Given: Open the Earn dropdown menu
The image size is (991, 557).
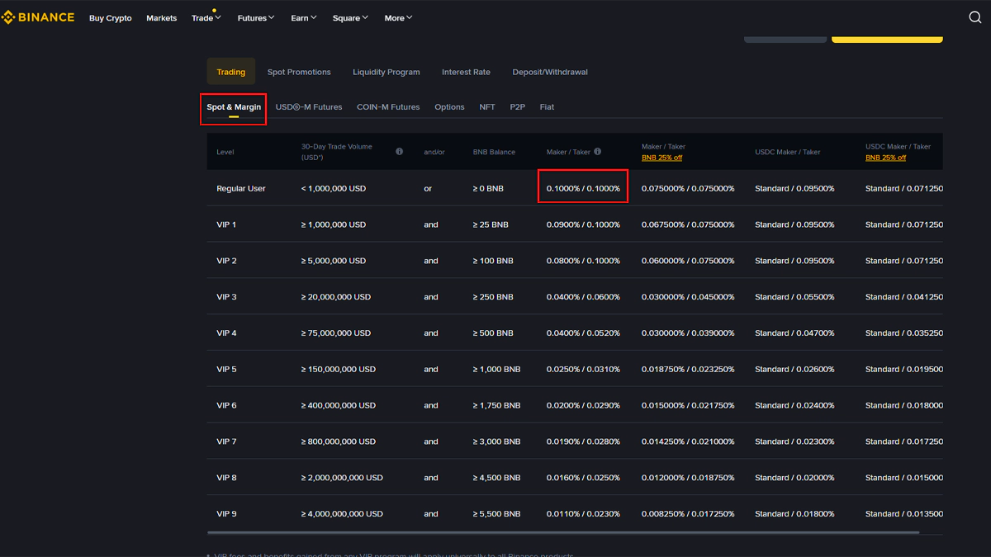Looking at the screenshot, I should (303, 18).
